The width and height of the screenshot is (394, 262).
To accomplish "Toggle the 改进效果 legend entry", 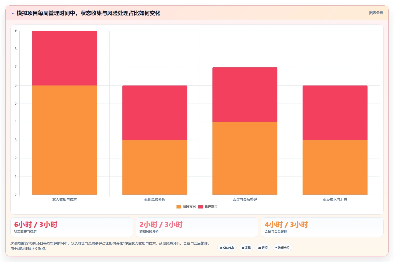I will point(208,207).
